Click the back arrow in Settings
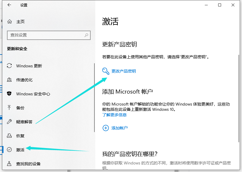Viewport: 242px width, 172px height. pyautogui.click(x=9, y=5)
